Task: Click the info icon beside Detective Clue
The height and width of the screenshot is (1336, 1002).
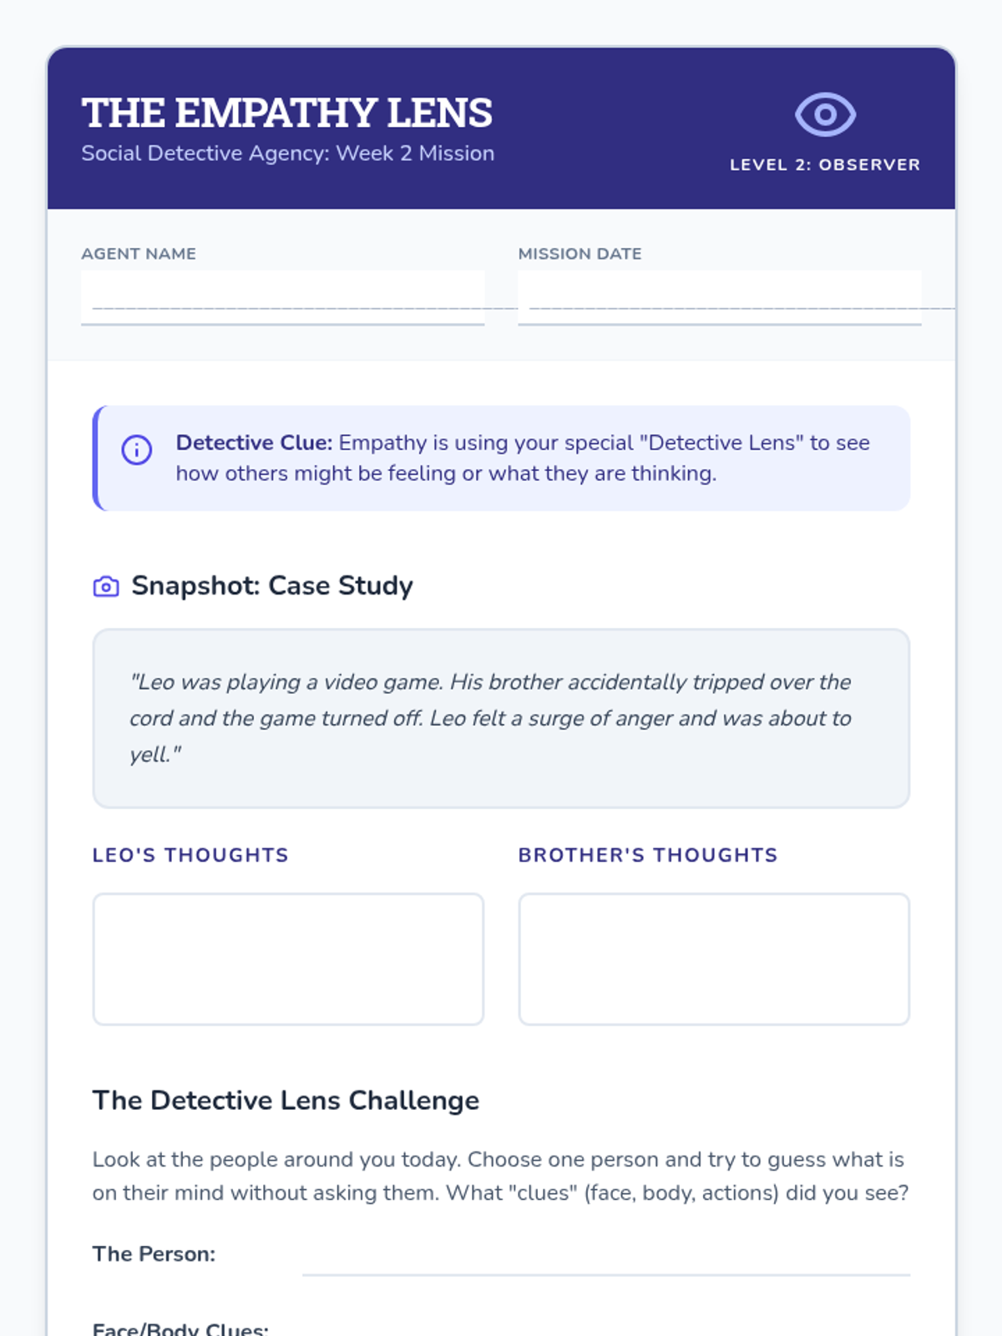Action: (x=137, y=449)
